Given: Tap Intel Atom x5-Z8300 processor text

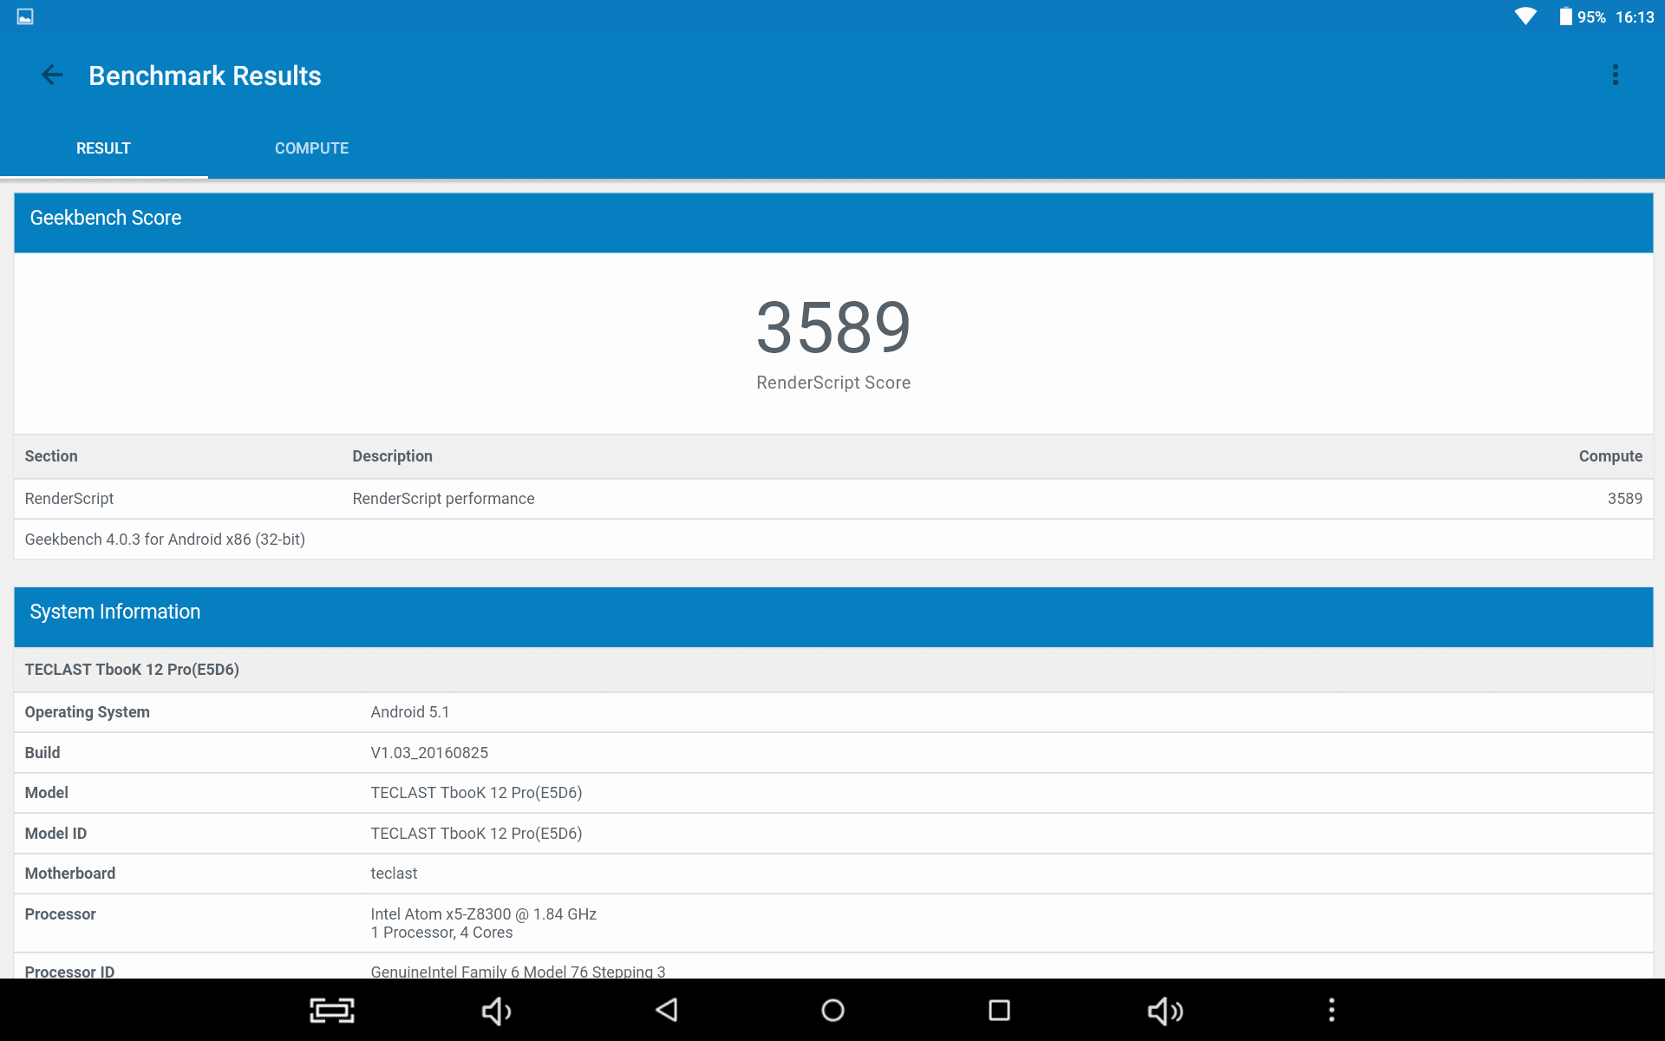Looking at the screenshot, I should click(483, 914).
